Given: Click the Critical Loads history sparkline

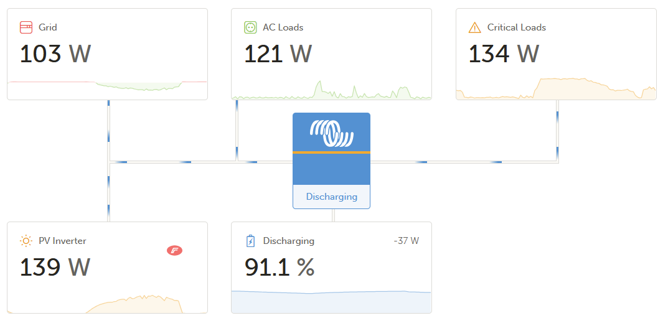Looking at the screenshot, I should (x=556, y=88).
